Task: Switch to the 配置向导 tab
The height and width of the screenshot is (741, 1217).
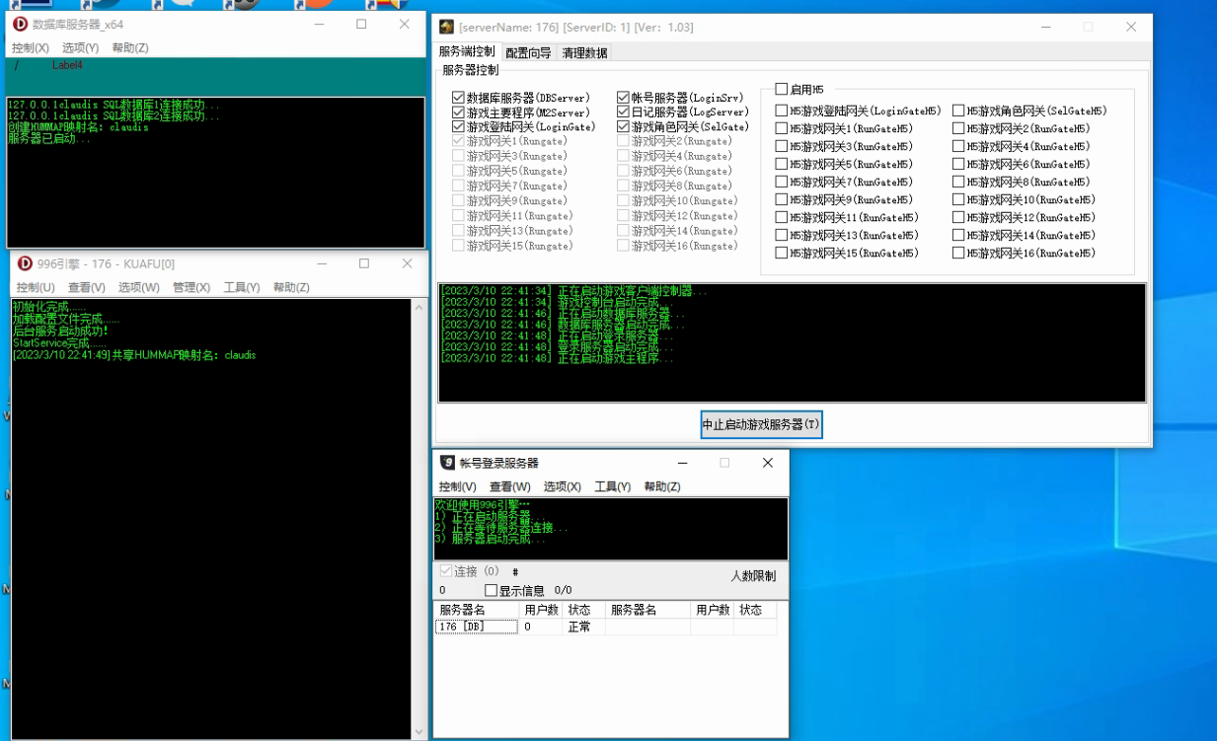Action: tap(530, 53)
